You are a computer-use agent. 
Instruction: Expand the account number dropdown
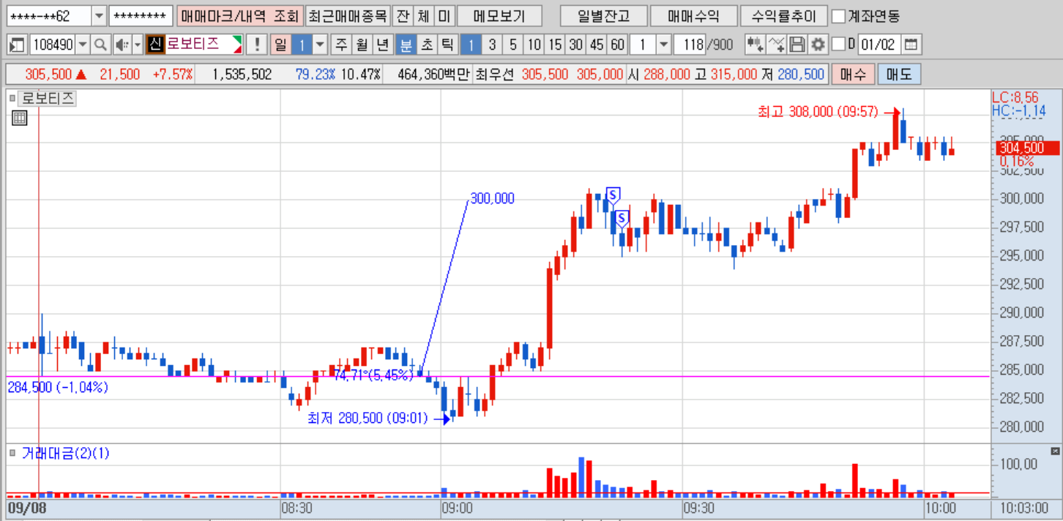point(99,15)
